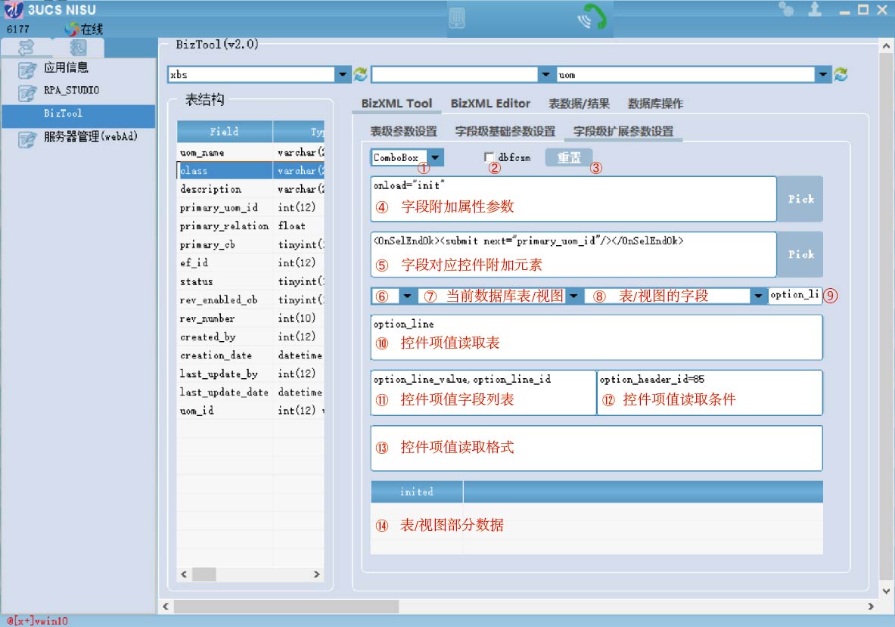Expand the empty middle combo dropdown
895x627 pixels.
coord(545,74)
